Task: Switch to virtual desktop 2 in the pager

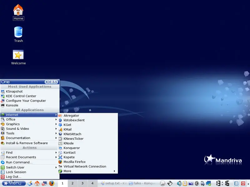Action: coord(72,183)
